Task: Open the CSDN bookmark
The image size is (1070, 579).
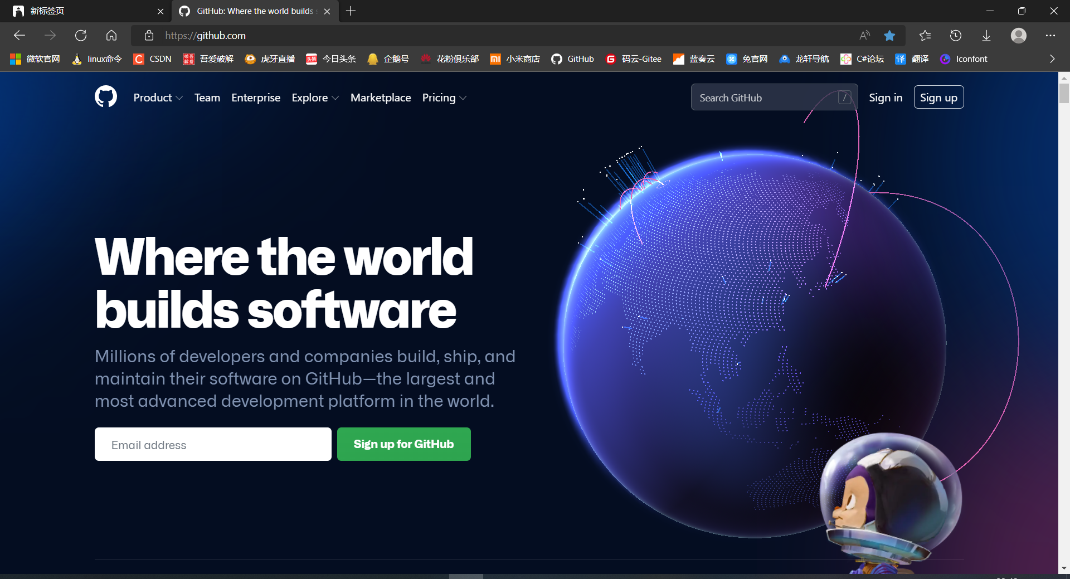Action: [152, 59]
